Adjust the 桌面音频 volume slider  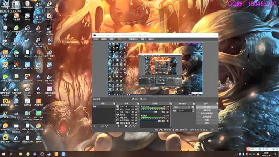151,121
